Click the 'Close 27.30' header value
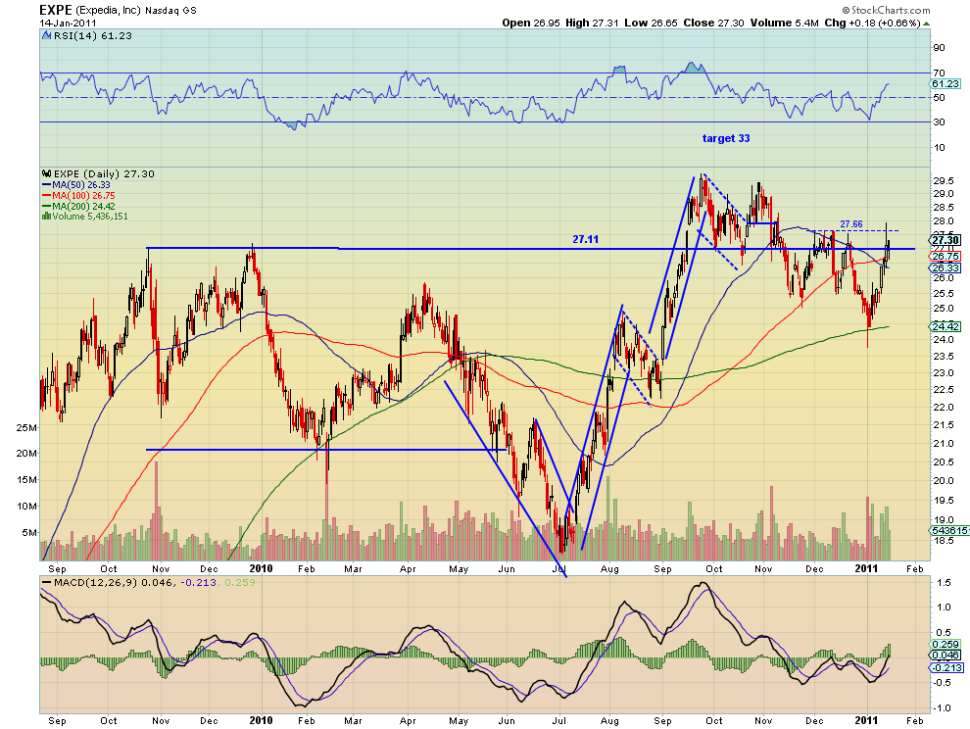Screen dimensions: 970x729 point(713,23)
